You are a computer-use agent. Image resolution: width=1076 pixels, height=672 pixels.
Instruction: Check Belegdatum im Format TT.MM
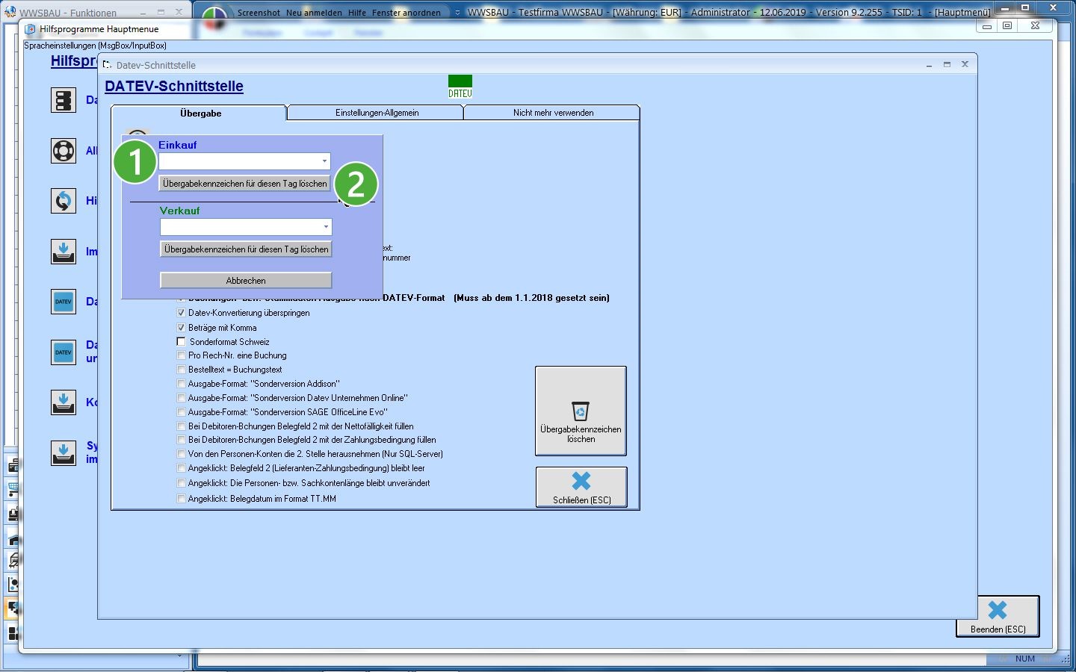181,499
